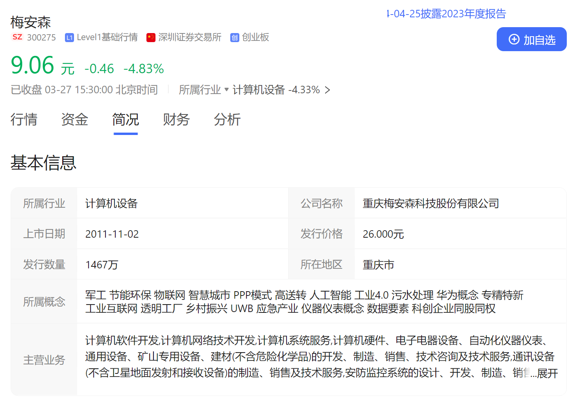
Task: Expand the 所属行业 dropdown triangle
Action: point(226,89)
